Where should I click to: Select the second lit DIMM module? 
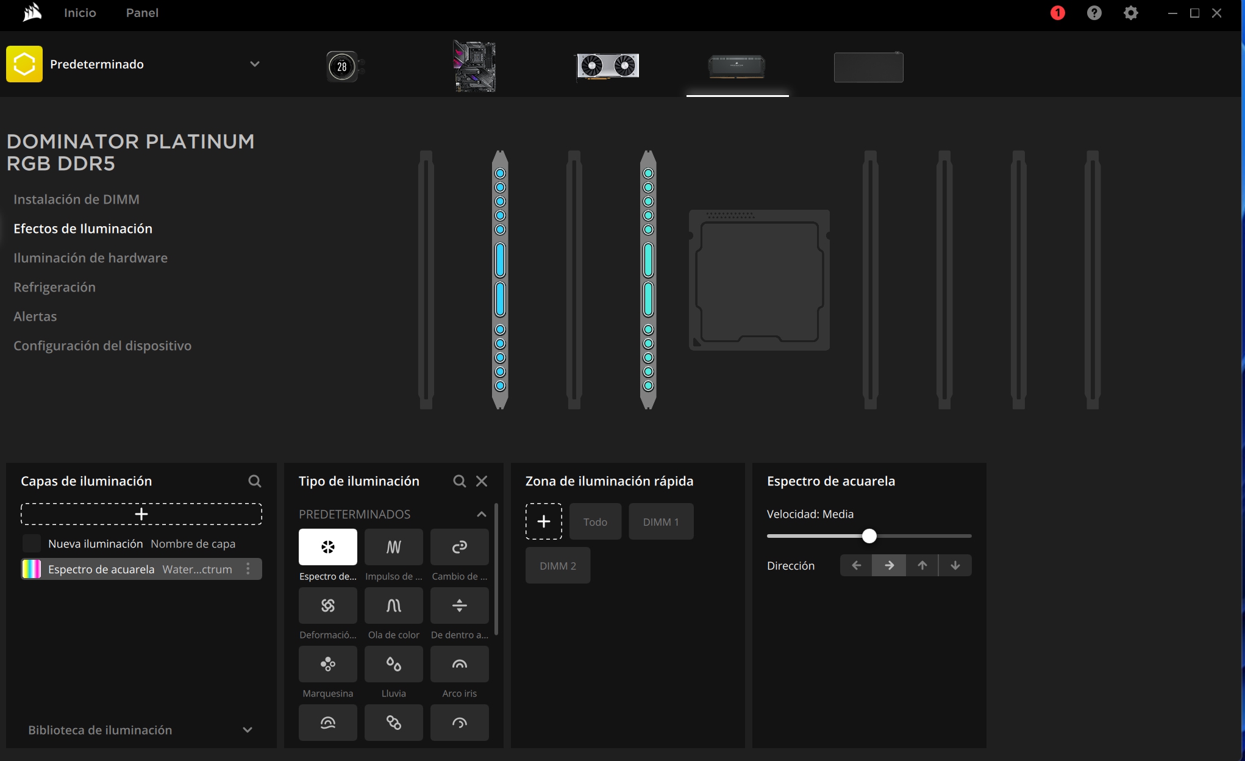648,280
